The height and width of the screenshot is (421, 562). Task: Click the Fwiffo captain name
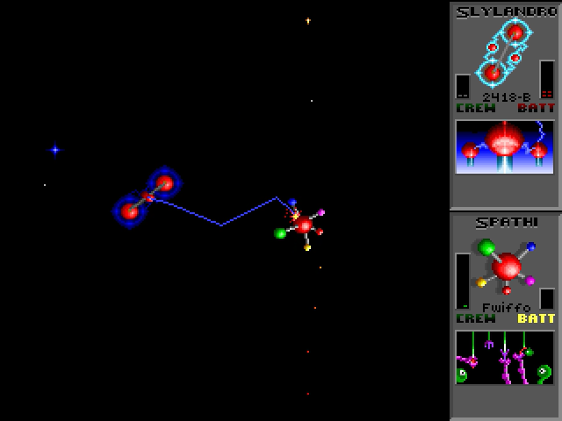click(506, 308)
